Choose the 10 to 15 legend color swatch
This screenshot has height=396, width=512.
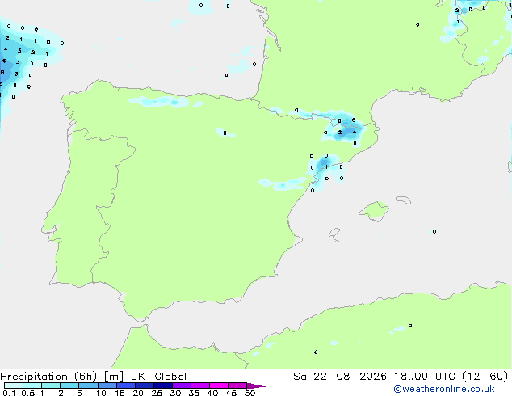(x=107, y=385)
